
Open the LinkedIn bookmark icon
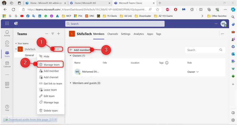pos(40,16)
